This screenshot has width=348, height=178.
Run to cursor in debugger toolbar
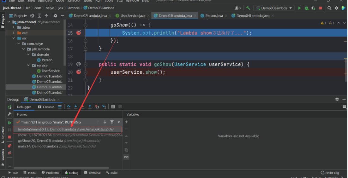104,107
